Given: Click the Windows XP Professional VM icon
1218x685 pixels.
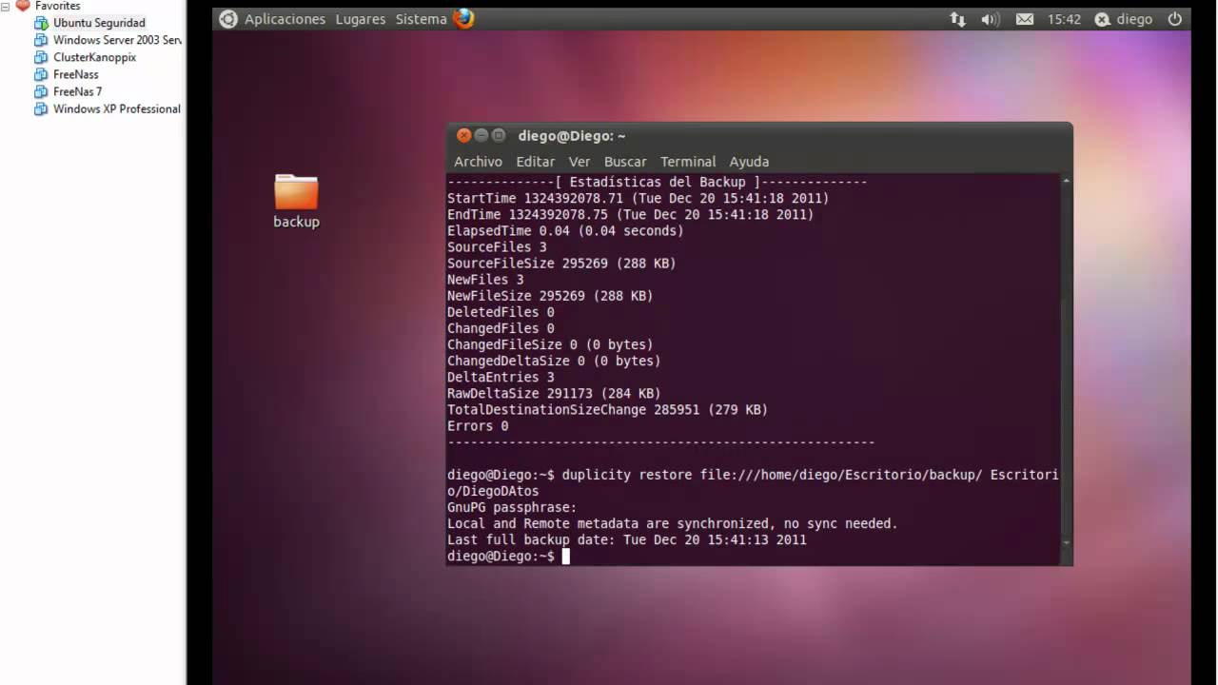Looking at the screenshot, I should 41,108.
